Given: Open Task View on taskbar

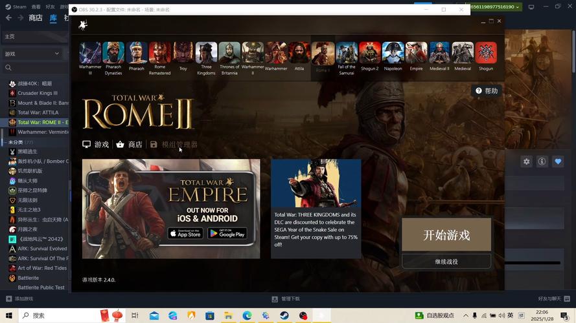Looking at the screenshot, I should tap(135, 315).
